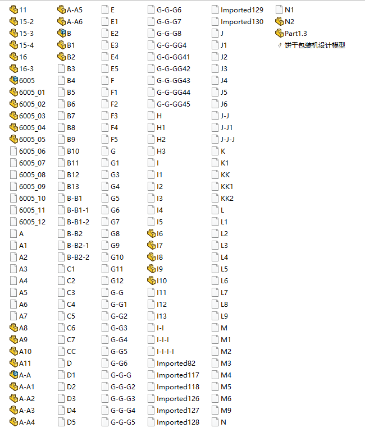Click the part icon beside B2
This screenshot has width=365, height=428.
tap(61, 57)
